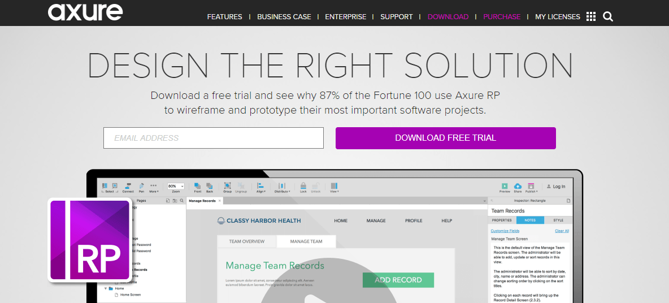The width and height of the screenshot is (669, 303).
Task: Select the Connect tool icon
Action: (128, 186)
